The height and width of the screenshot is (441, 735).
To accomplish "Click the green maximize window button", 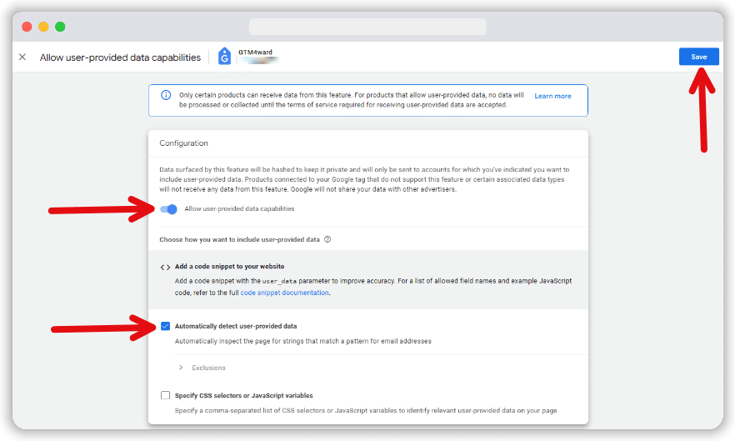I will [x=60, y=27].
